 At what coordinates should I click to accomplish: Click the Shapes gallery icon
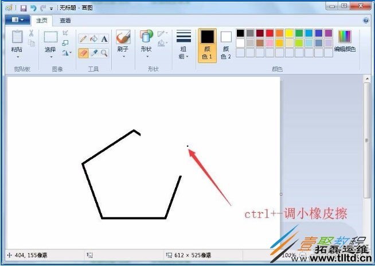(x=146, y=36)
